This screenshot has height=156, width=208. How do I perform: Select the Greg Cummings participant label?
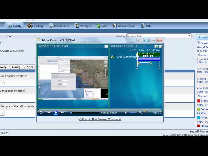[x=126, y=57]
